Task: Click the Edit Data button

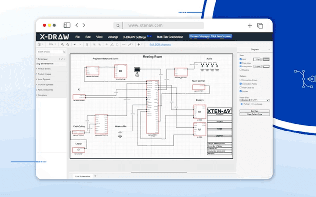Action: click(255, 111)
